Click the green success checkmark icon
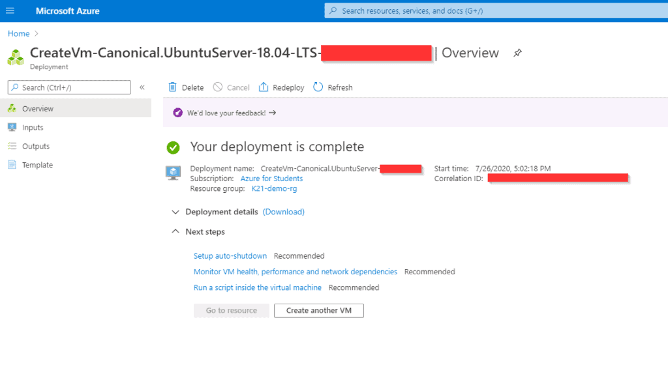Screen dimensions: 668x374 [173, 148]
